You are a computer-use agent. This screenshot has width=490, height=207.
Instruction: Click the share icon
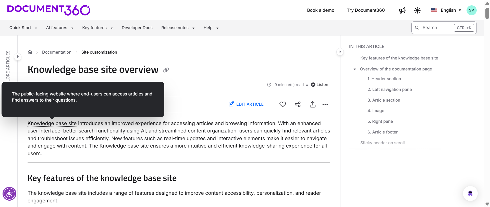[298, 104]
